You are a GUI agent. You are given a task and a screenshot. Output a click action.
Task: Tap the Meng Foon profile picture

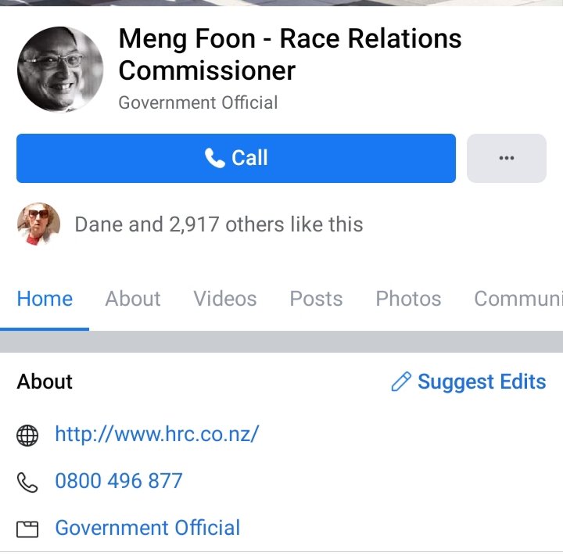(59, 69)
